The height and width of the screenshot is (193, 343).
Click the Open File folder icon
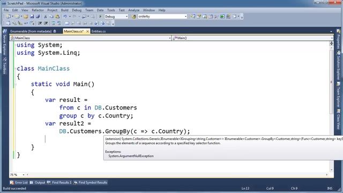coord(26,17)
